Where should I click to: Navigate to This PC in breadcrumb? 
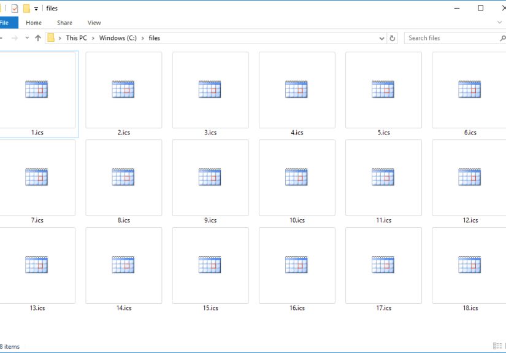(77, 38)
